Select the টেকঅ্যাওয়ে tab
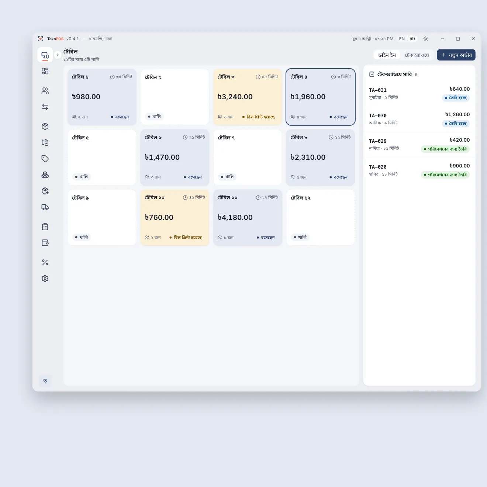487x487 pixels. [417, 55]
